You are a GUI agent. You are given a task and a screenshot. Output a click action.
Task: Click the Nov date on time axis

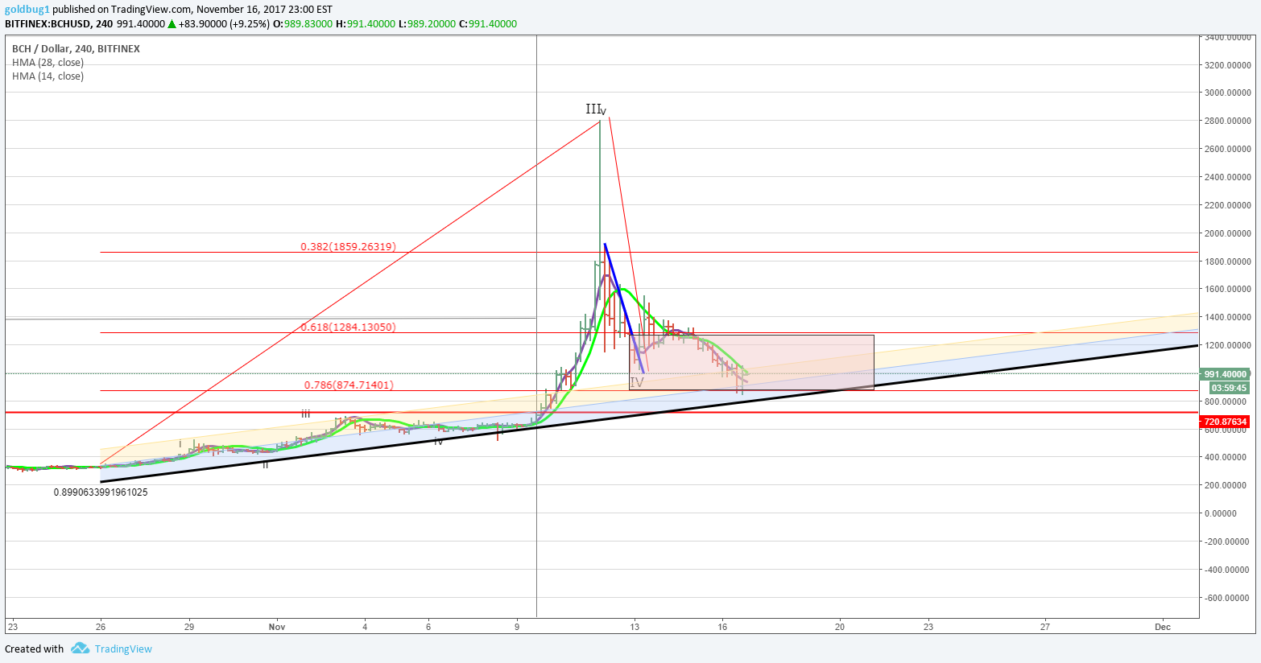(277, 627)
